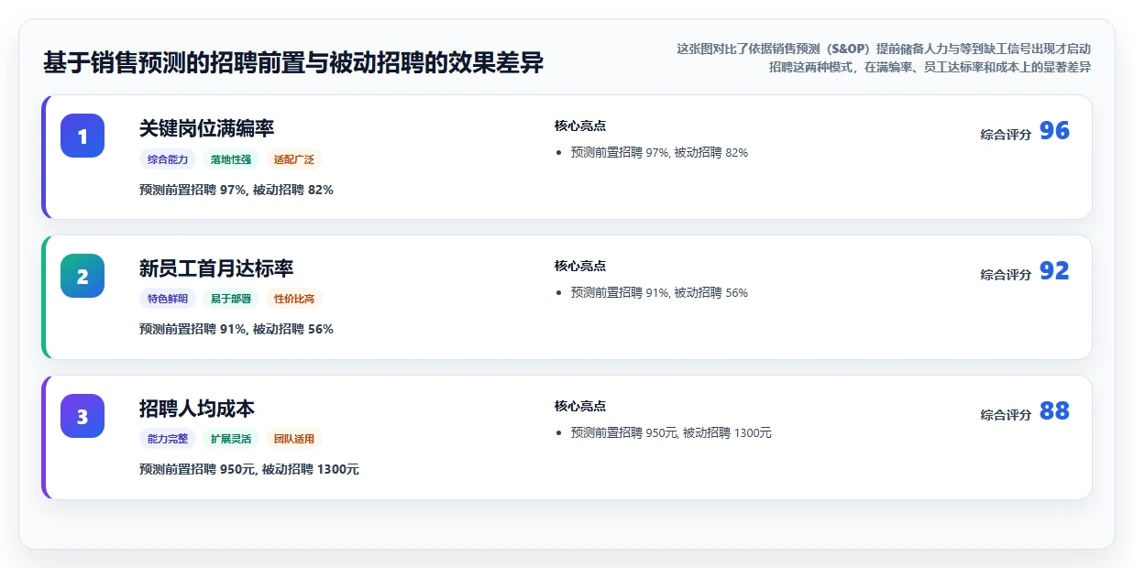Click the score value 92
This screenshot has height=568, width=1134.
point(1054,271)
